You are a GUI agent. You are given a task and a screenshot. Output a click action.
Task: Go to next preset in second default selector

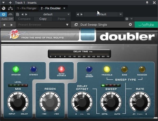(82, 14)
